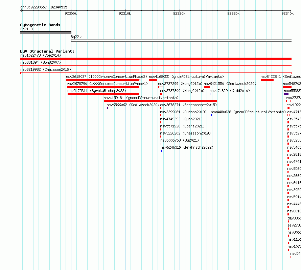Open the nsv5571920 (Ebert2021) label
The width and height of the screenshot is (301, 270).
[182, 126]
